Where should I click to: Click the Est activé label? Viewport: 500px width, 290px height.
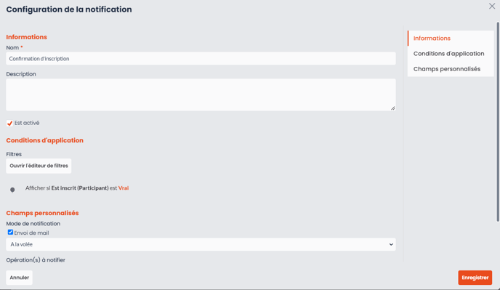click(27, 123)
